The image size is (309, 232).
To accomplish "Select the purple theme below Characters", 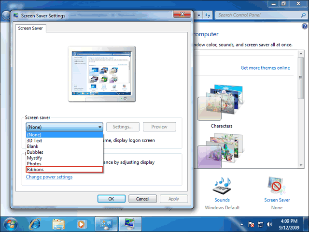I will click(220, 151).
